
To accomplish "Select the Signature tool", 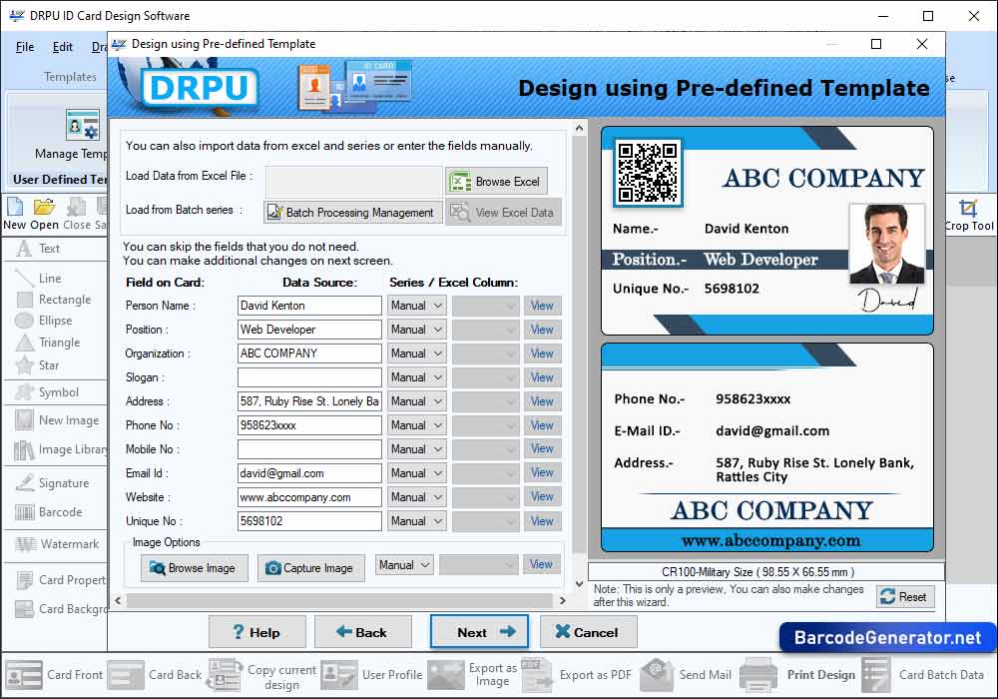I will pyautogui.click(x=52, y=483).
